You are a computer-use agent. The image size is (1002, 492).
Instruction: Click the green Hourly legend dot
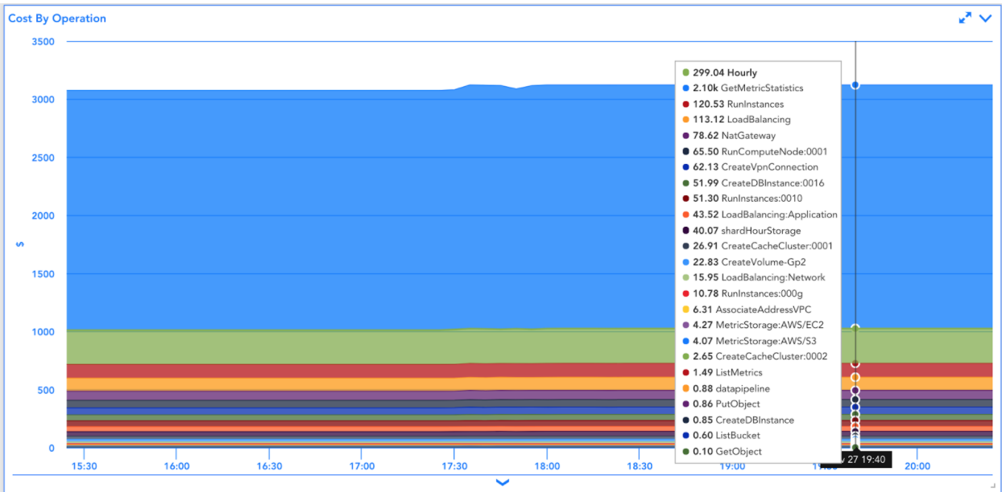685,72
